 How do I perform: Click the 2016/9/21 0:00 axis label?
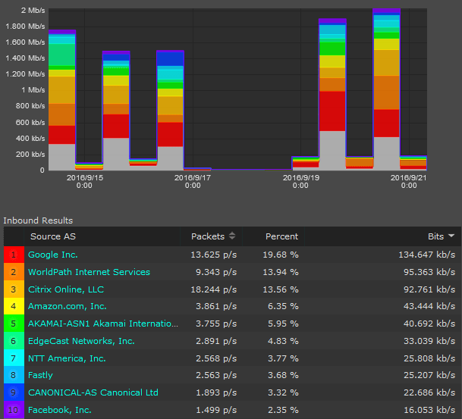coord(409,182)
